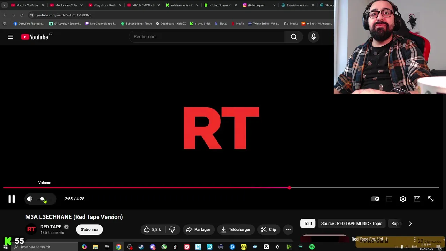Go to the YouTube home logo
The image size is (446, 251).
pyautogui.click(x=34, y=37)
